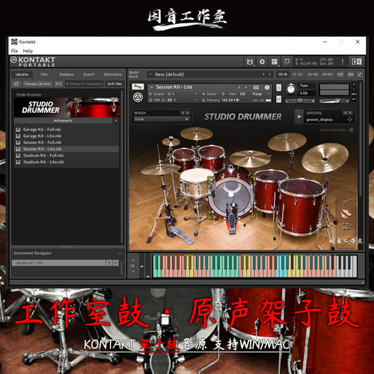Switch to the Expert tab

click(89, 74)
